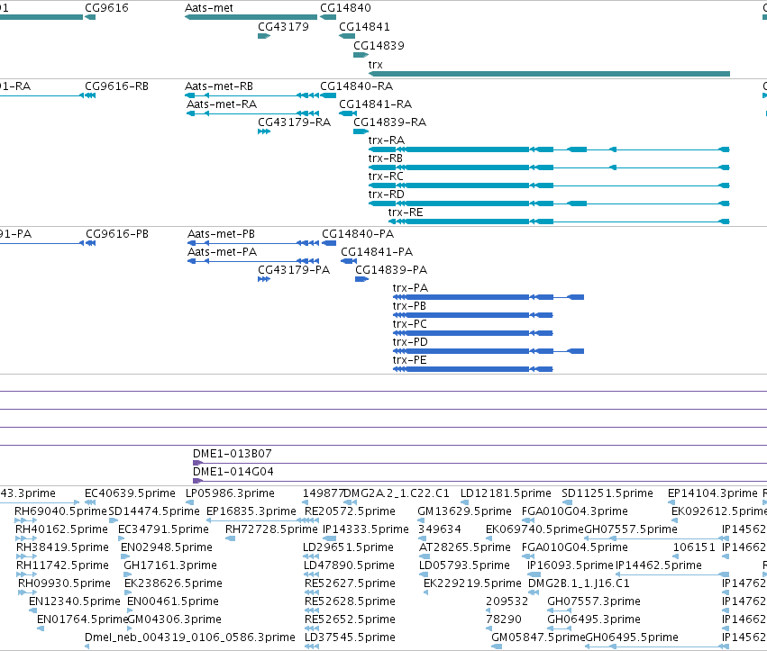Open the Aats-met-RB transcript label

[219, 86]
